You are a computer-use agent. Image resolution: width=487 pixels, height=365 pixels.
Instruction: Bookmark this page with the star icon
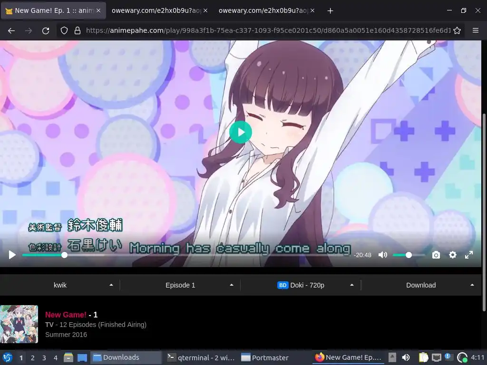coord(457,30)
